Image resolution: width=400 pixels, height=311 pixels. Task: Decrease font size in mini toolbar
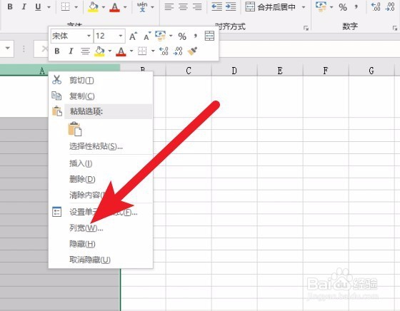click(147, 36)
